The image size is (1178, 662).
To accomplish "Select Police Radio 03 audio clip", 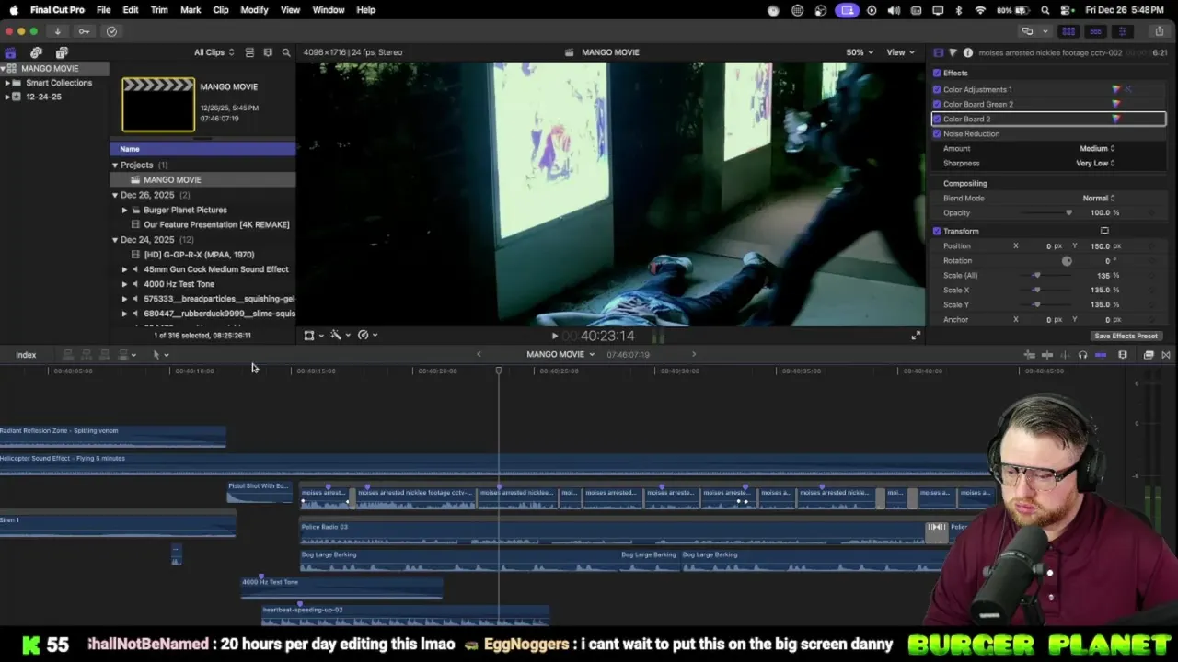I will 612,533.
